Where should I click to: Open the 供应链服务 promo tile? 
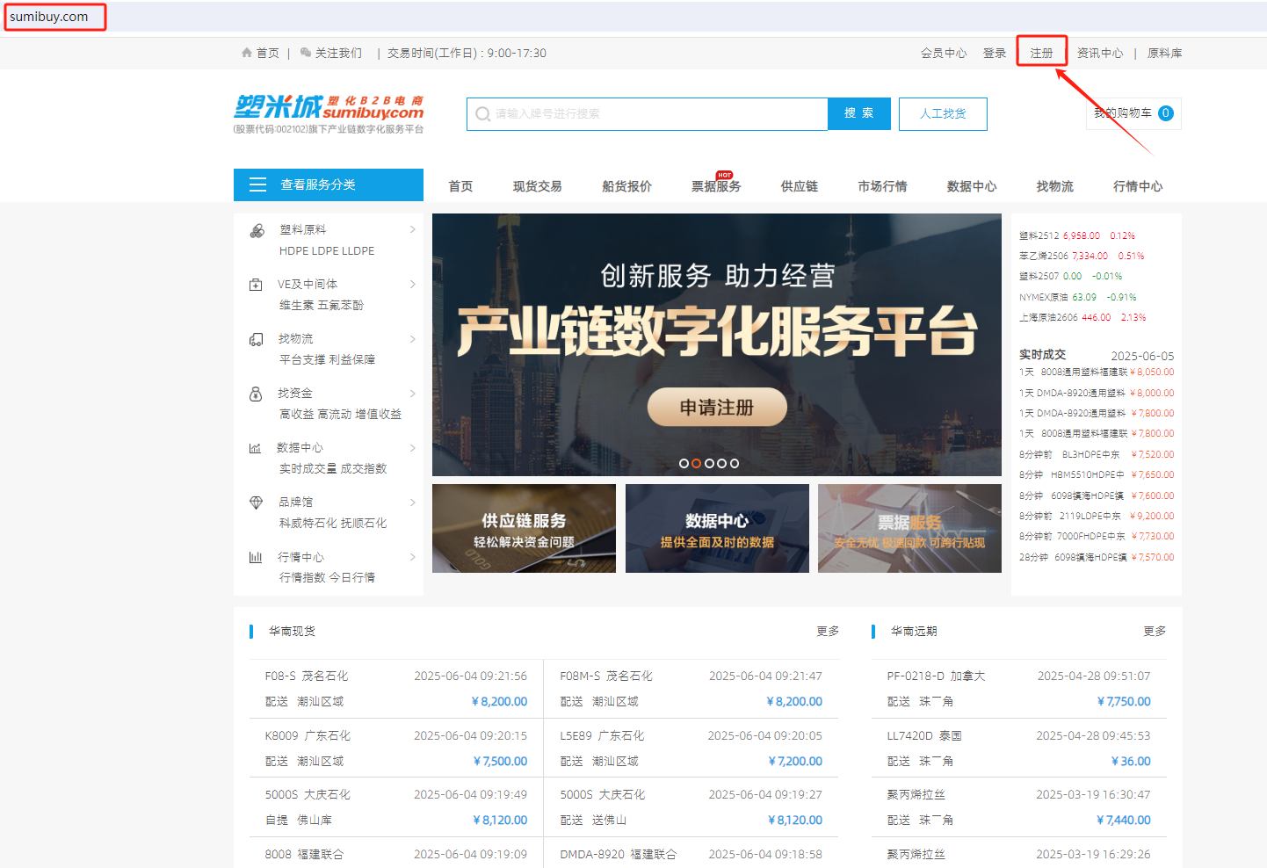[524, 528]
